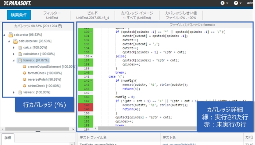Select strlenCheck [100.00%] function row
255x145 pixels.
[x=44, y=86]
